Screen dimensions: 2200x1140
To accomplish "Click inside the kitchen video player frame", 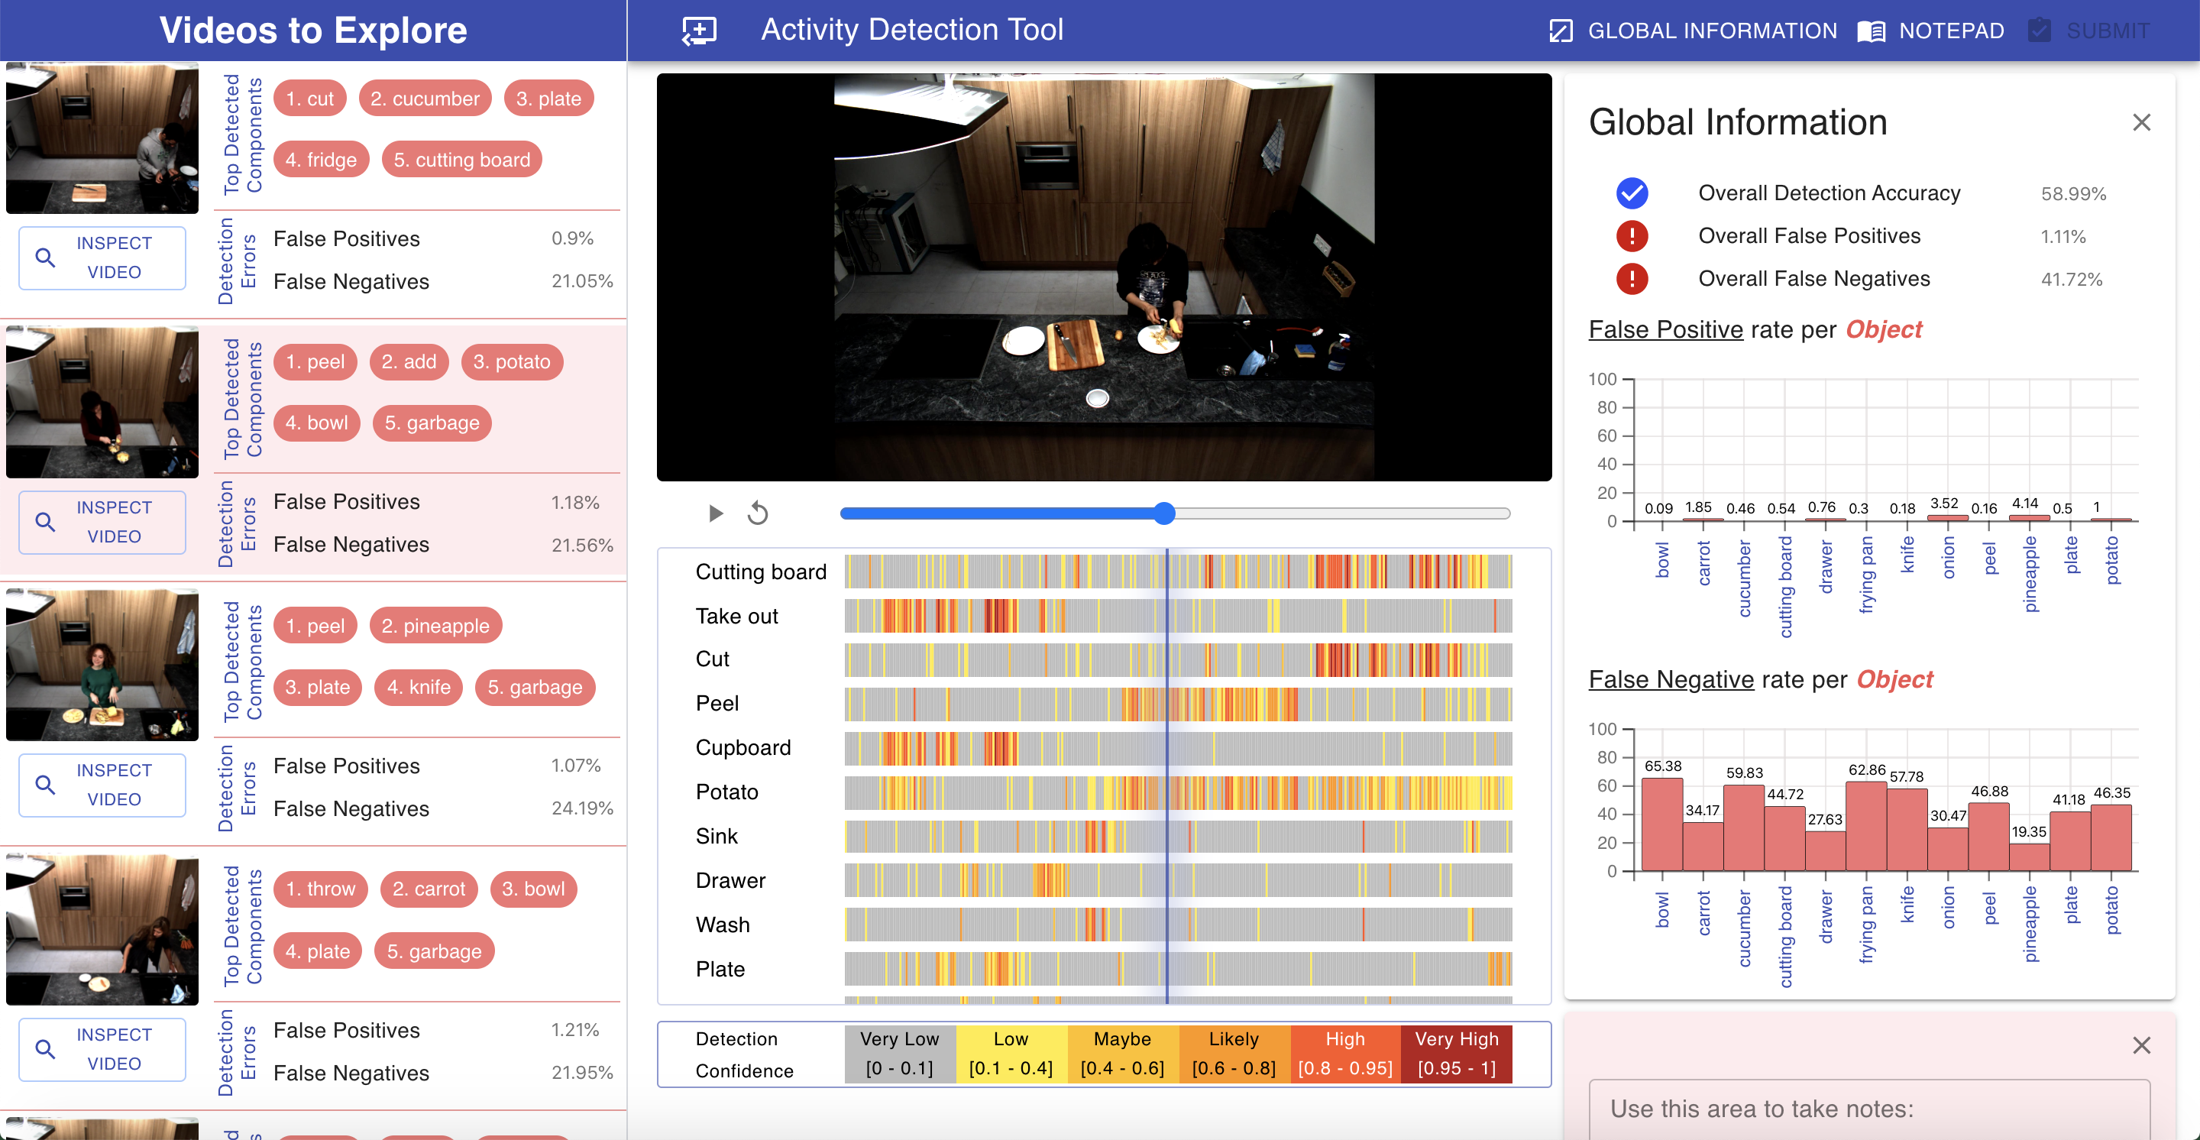I will (1103, 277).
